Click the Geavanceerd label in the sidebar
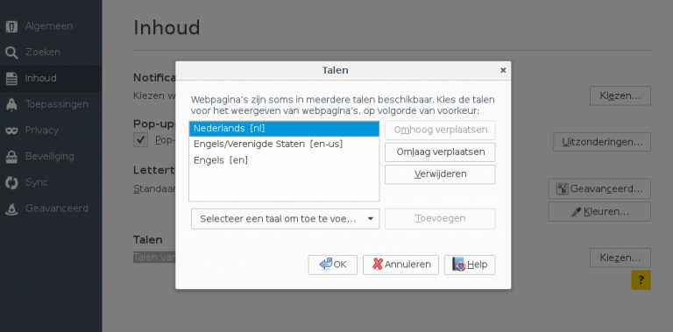The width and height of the screenshot is (673, 332). [57, 208]
